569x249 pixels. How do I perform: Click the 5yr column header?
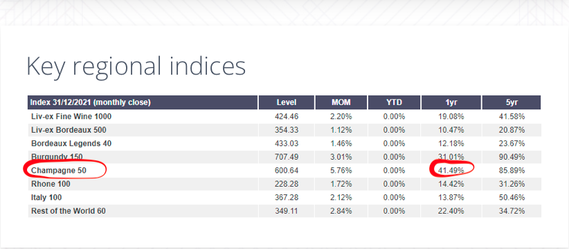(512, 102)
